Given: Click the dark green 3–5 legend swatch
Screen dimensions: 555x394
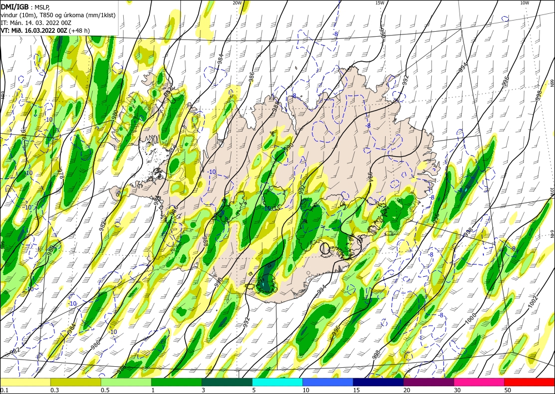Looking at the screenshot, I should coord(227,382).
